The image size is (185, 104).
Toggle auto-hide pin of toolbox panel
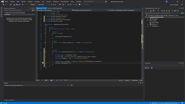tap(32, 8)
